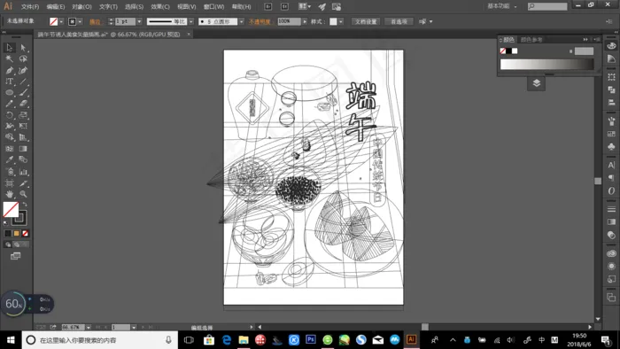
Task: Open the fill color dropdown in control bar
Action: 61,22
